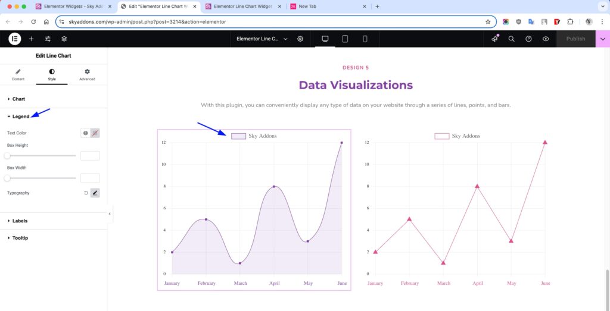Reset Typography with the revert icon
610x311 pixels.
click(86, 193)
